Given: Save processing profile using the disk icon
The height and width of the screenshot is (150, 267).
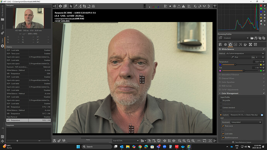Looking at the screenshot, I should tap(256, 38).
